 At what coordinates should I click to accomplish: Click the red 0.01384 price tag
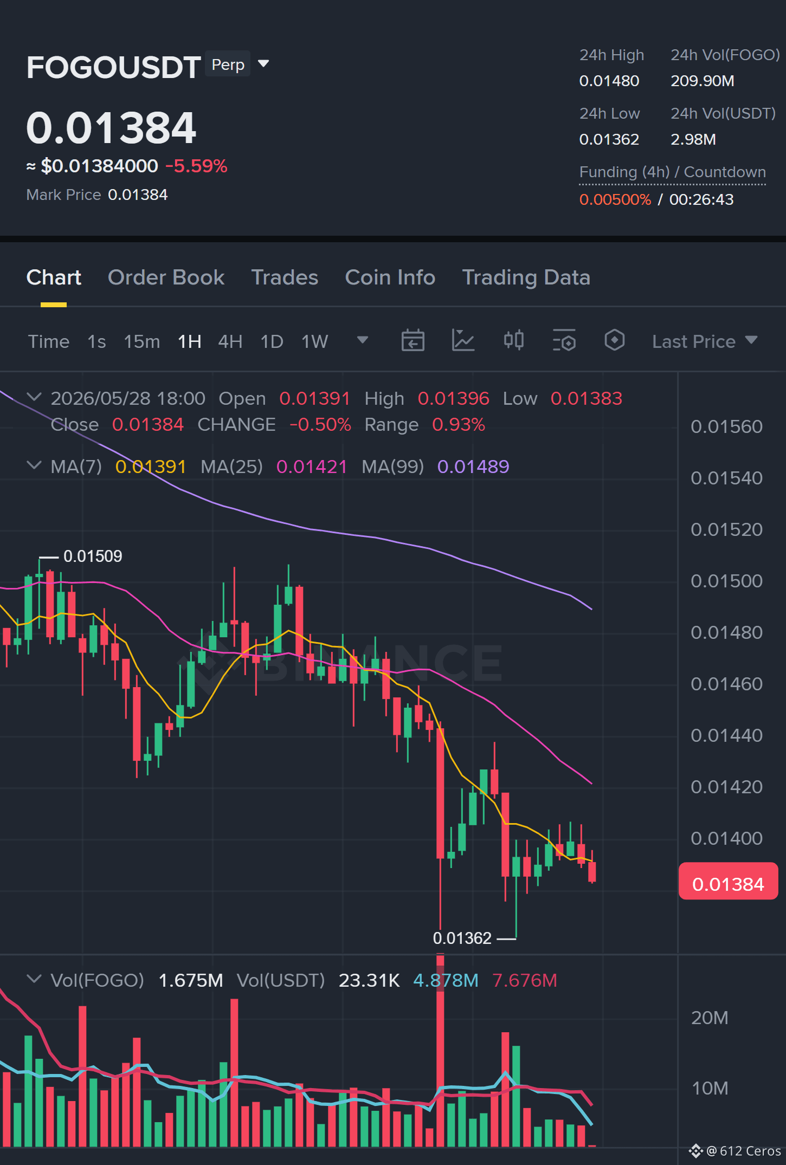click(x=728, y=881)
